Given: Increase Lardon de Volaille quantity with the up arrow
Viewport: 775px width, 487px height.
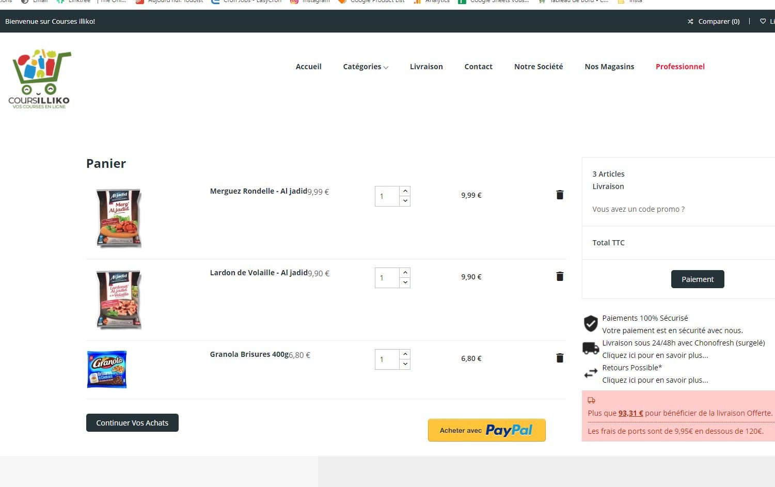Looking at the screenshot, I should 405,273.
